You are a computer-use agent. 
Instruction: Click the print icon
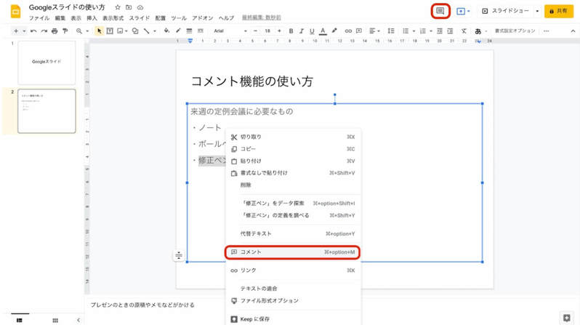coord(55,31)
